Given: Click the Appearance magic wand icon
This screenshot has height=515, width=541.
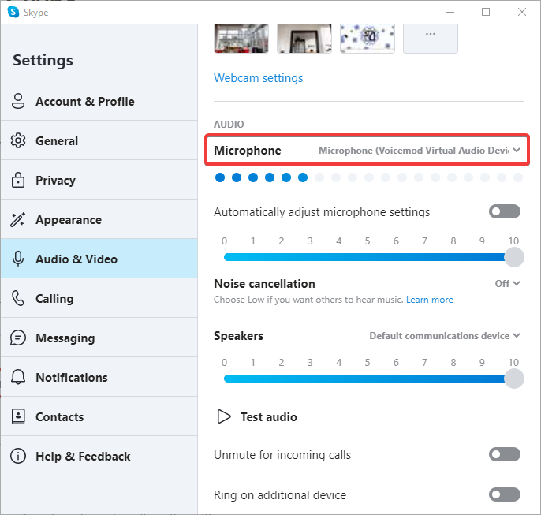Looking at the screenshot, I should (x=18, y=220).
